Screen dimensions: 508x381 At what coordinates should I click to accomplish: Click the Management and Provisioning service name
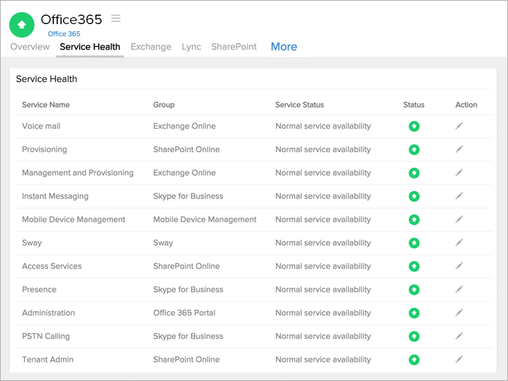(77, 173)
